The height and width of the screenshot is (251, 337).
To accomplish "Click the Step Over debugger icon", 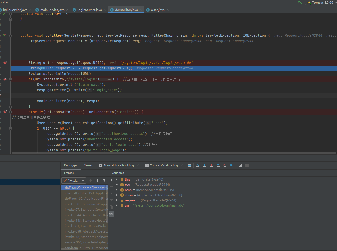I will click(x=198, y=165).
